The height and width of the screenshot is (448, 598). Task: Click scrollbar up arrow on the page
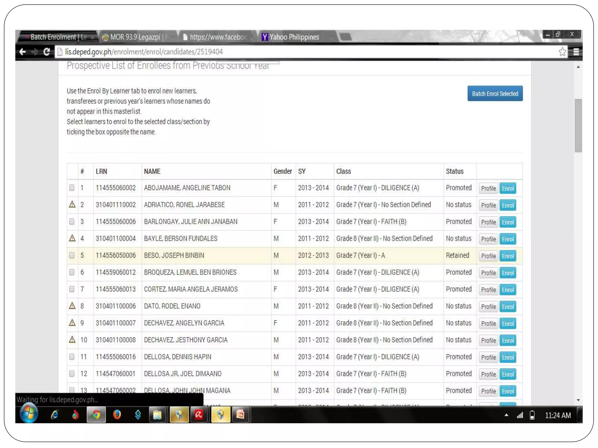pyautogui.click(x=578, y=67)
